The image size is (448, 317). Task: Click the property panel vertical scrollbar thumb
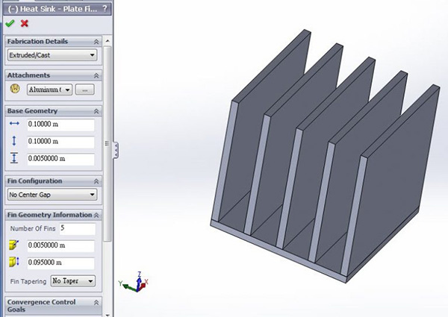pyautogui.click(x=108, y=143)
